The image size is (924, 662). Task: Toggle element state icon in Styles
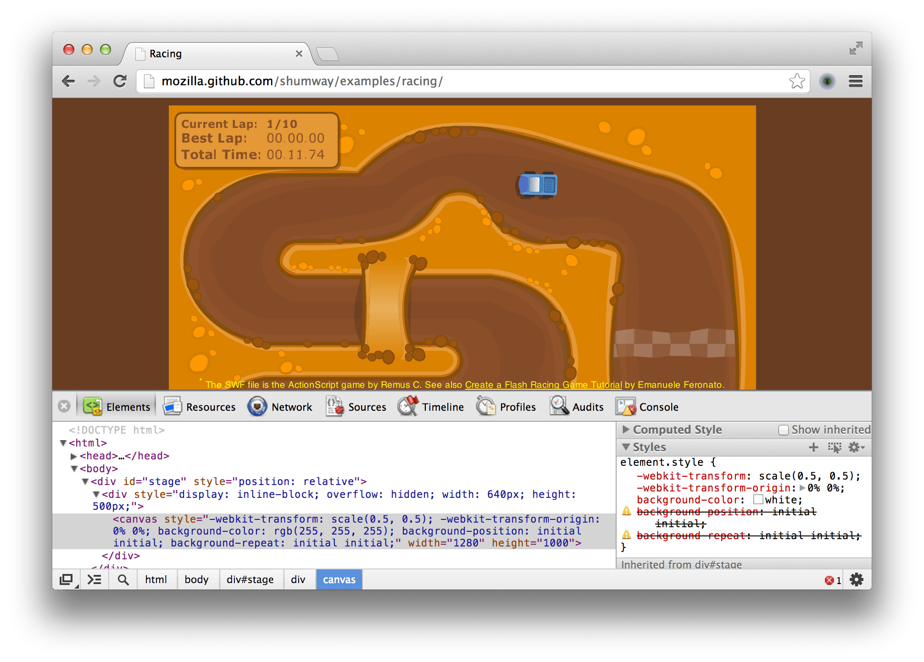click(x=834, y=447)
